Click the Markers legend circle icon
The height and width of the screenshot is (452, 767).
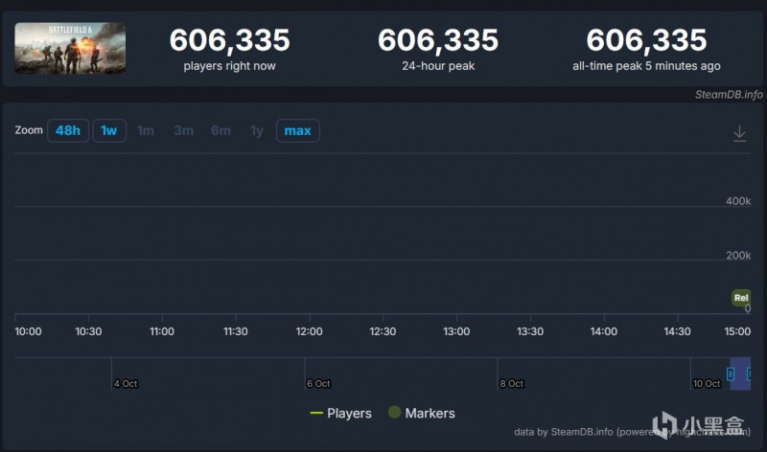tap(394, 413)
